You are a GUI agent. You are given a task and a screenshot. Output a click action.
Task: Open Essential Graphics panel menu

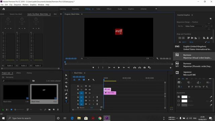(192, 15)
